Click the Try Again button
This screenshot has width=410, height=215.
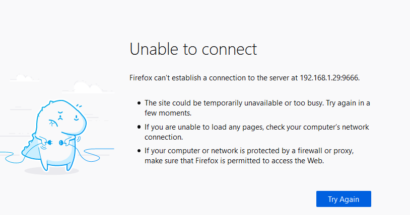click(344, 199)
